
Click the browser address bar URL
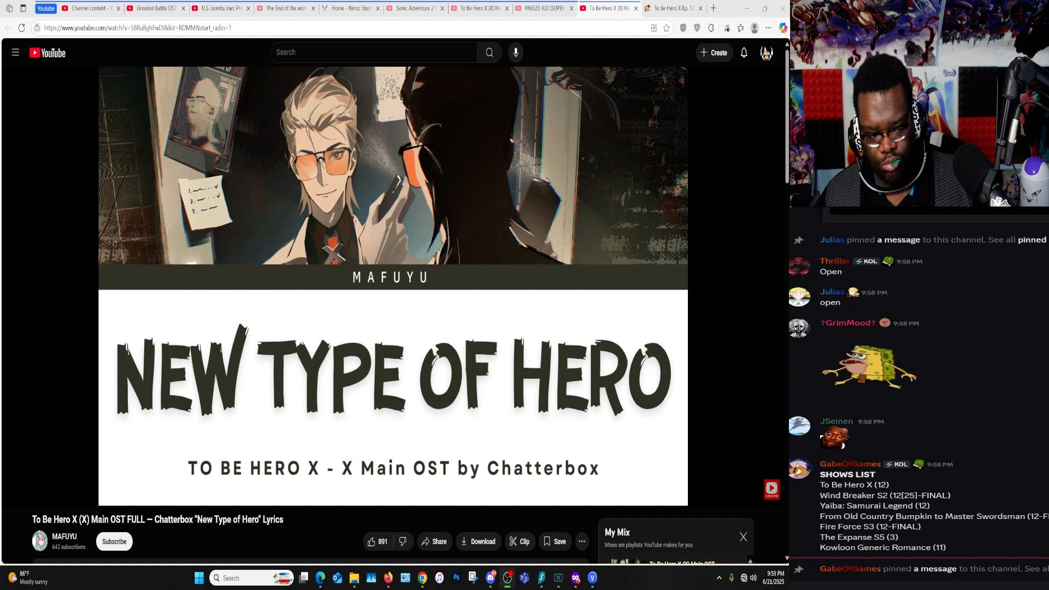[x=138, y=28]
